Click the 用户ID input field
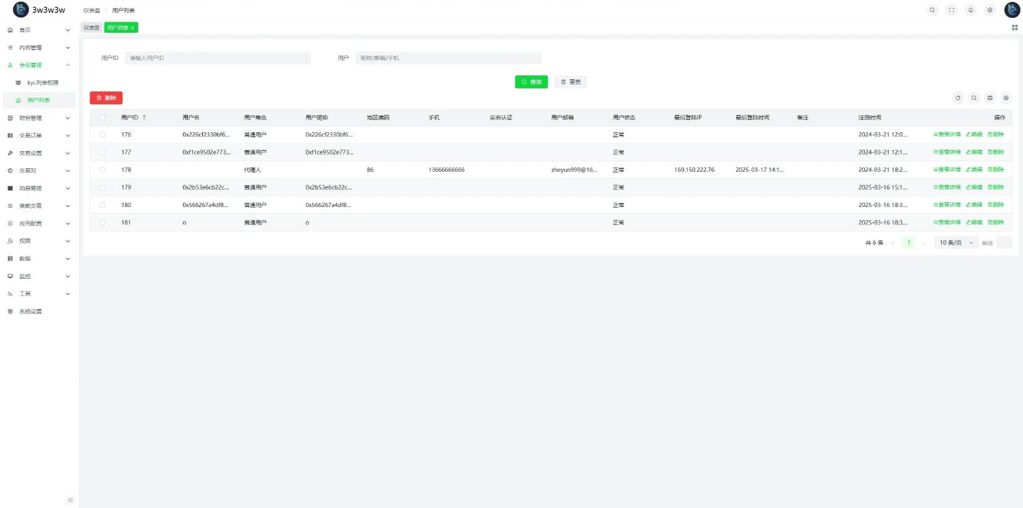Image resolution: width=1023 pixels, height=508 pixels. tap(218, 58)
